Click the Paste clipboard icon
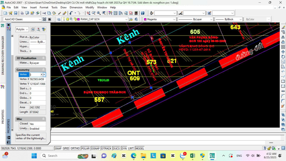This screenshot has height=161, width=286. tap(54, 13)
